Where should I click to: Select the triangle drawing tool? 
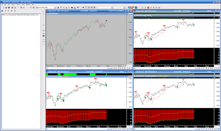point(44,44)
